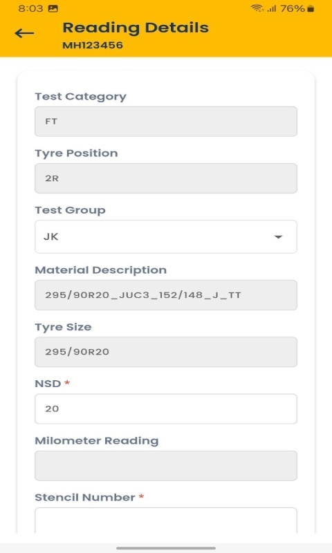Tap the WiFi status icon
The width and height of the screenshot is (332, 553).
(x=257, y=8)
